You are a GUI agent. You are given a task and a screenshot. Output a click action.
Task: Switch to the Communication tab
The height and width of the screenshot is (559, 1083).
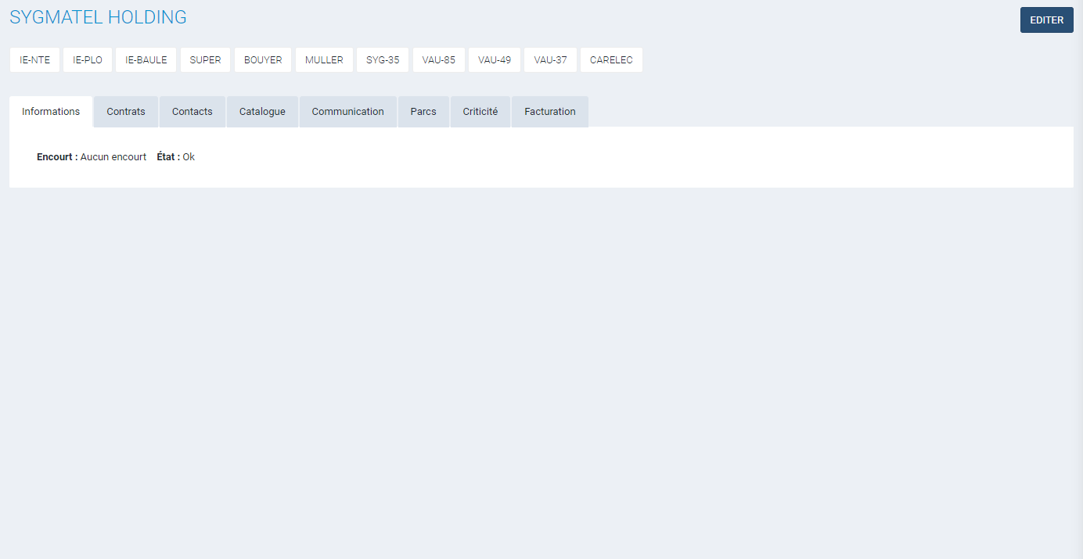348,112
